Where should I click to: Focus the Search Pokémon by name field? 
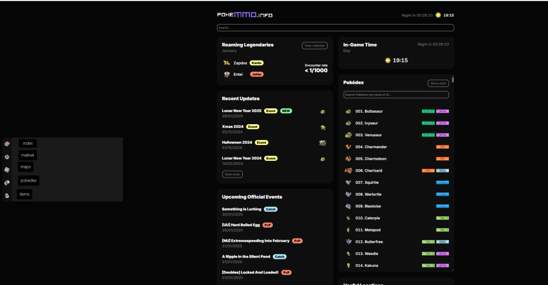396,95
